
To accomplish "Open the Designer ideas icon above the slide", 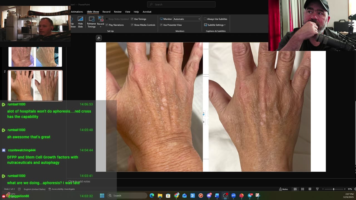I will click(x=99, y=38).
